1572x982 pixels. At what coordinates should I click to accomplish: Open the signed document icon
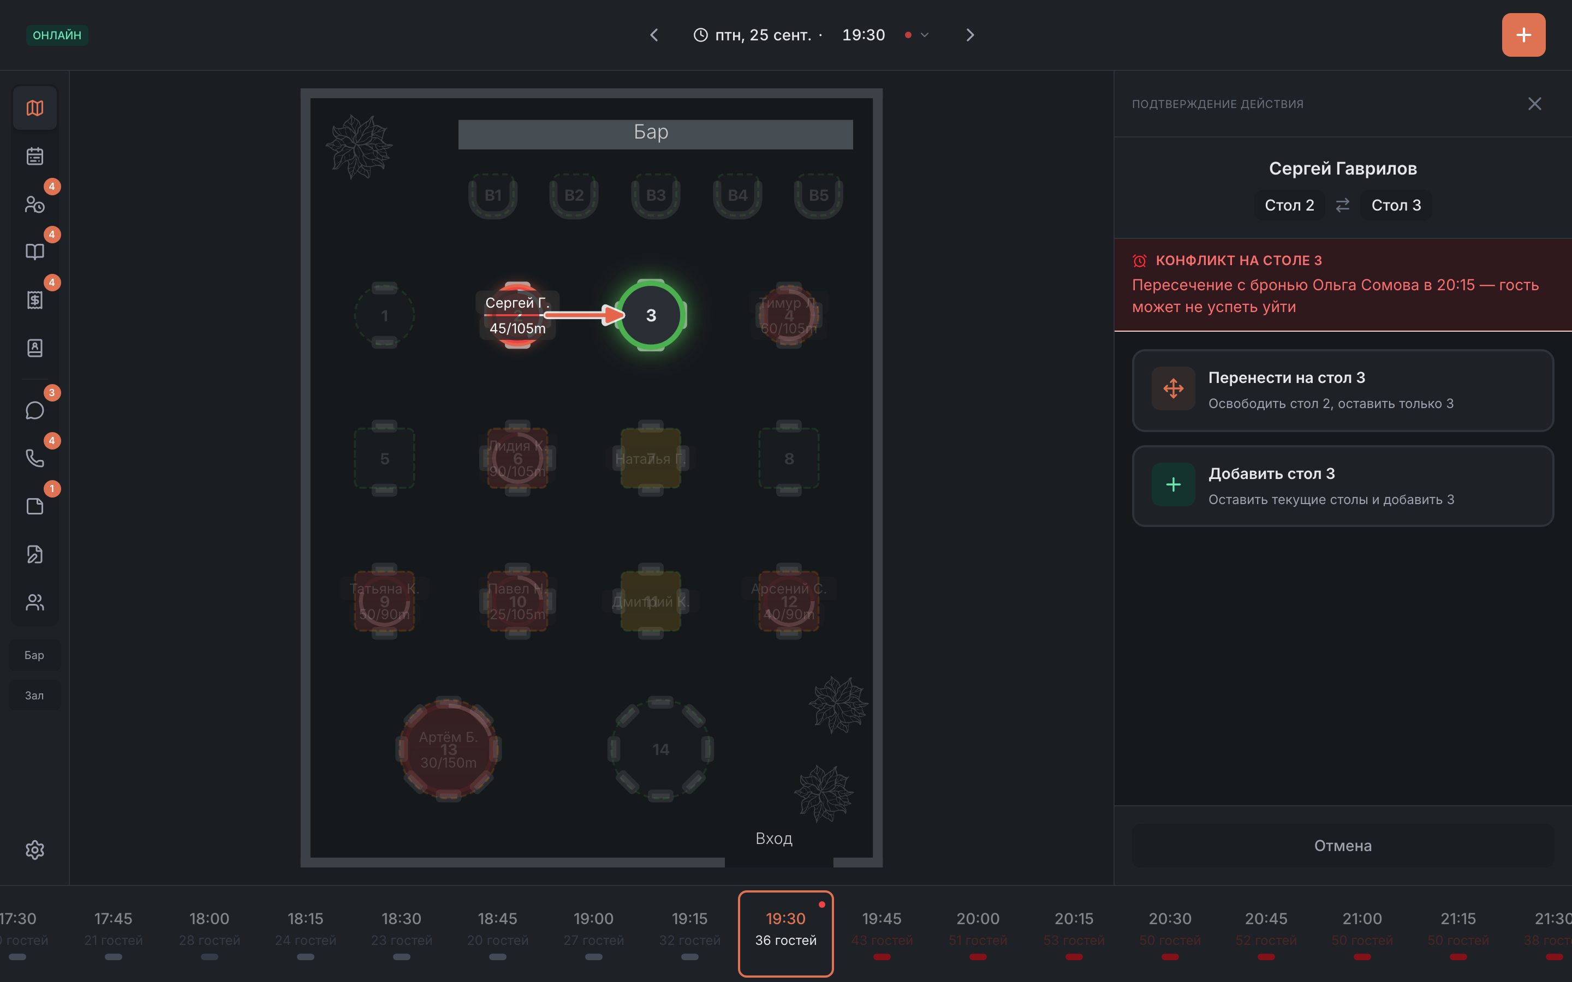(x=34, y=555)
